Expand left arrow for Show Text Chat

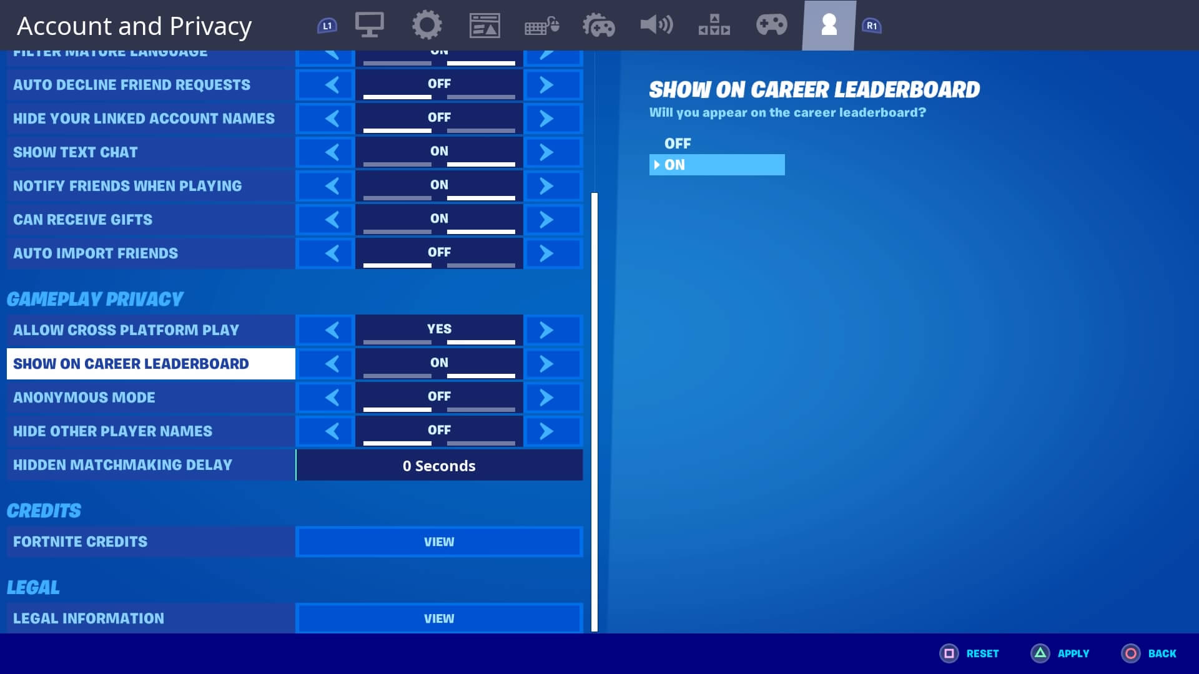333,152
